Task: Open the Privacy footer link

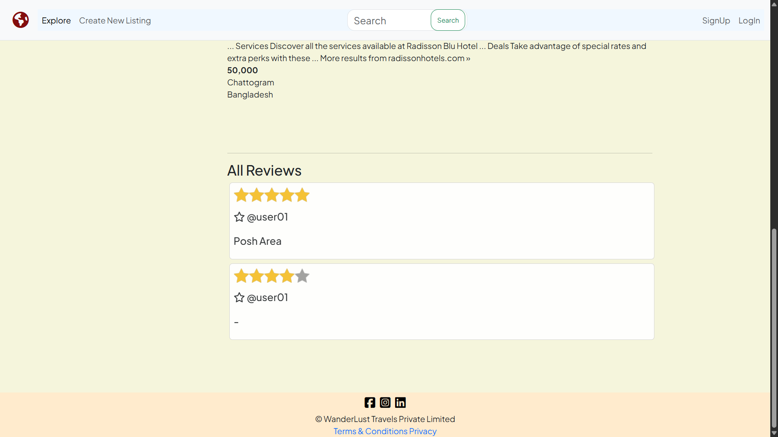Action: 423,431
